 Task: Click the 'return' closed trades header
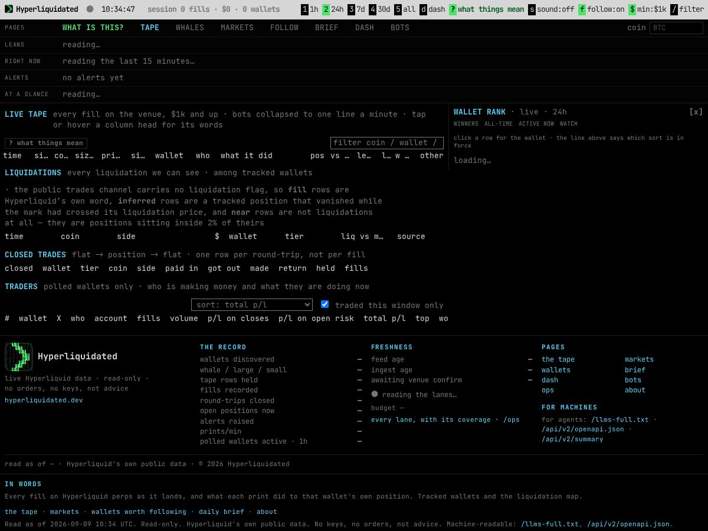(x=293, y=268)
